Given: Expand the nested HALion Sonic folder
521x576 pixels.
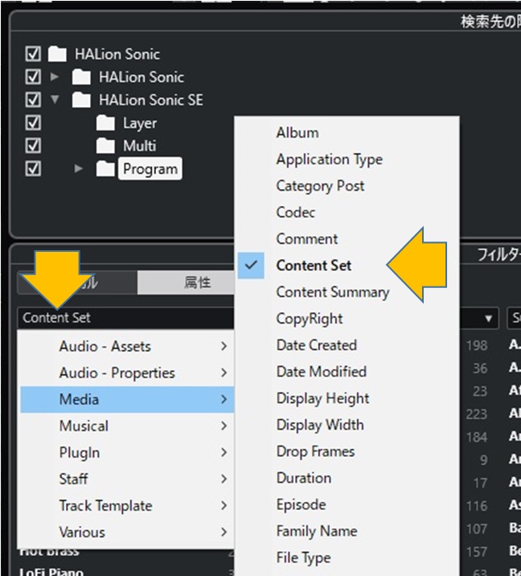Looking at the screenshot, I should 55,76.
